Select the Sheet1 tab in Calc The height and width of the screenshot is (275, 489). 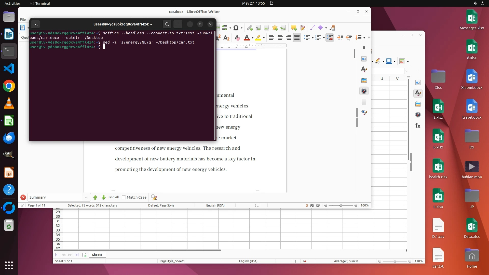pyautogui.click(x=97, y=255)
